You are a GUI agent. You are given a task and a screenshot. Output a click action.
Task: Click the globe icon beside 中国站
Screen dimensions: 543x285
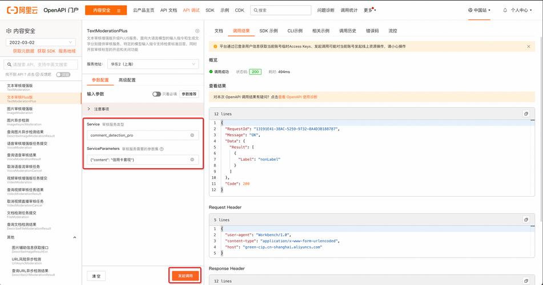[x=470, y=10]
